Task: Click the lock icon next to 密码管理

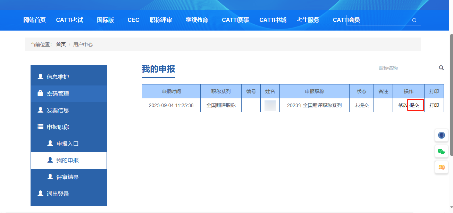Action: [40, 93]
